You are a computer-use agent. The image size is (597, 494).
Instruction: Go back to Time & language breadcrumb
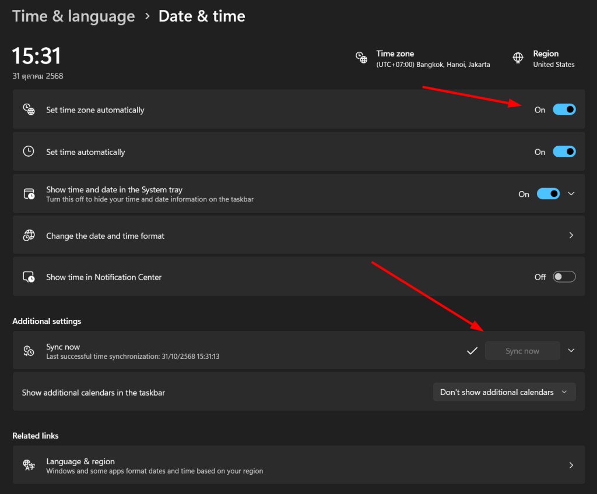click(x=73, y=16)
